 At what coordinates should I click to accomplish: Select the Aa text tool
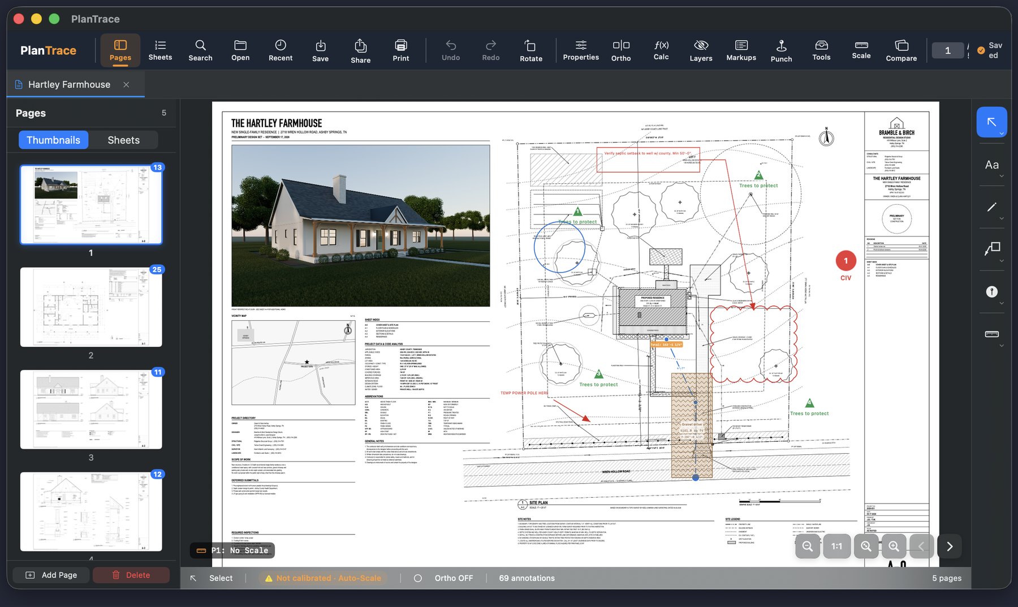pos(991,165)
